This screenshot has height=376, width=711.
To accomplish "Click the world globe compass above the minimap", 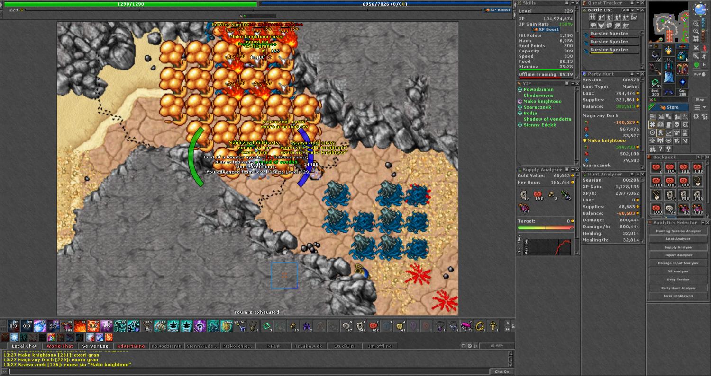I will pyautogui.click(x=701, y=9).
